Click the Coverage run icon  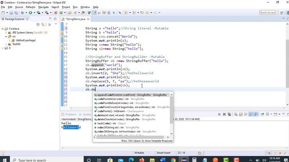(38, 13)
